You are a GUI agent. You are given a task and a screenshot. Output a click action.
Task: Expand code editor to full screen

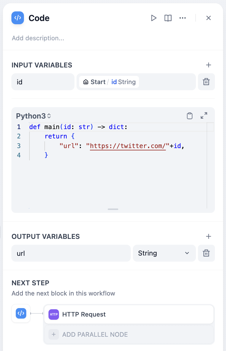click(x=204, y=116)
